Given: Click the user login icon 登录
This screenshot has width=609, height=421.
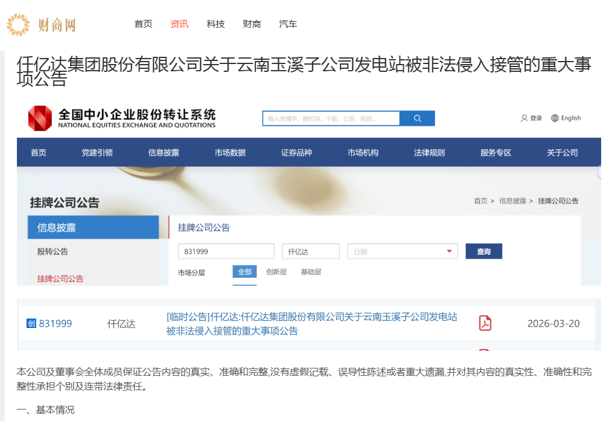Looking at the screenshot, I should click(531, 118).
